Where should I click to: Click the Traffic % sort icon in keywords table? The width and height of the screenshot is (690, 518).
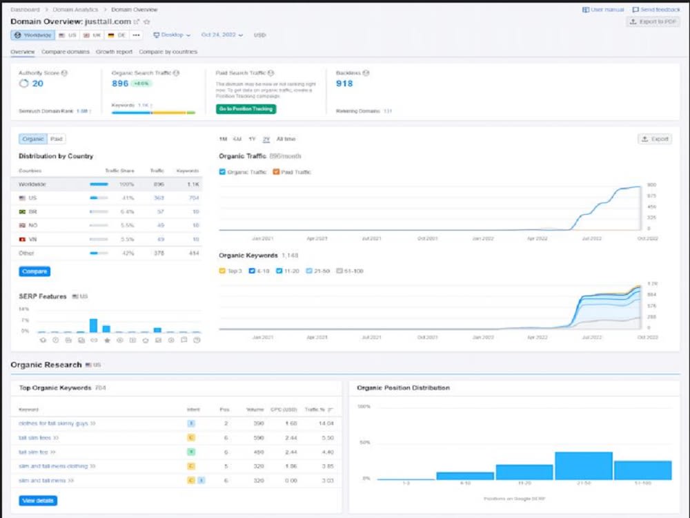point(331,410)
